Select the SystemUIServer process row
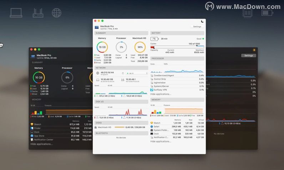 pos(177,86)
